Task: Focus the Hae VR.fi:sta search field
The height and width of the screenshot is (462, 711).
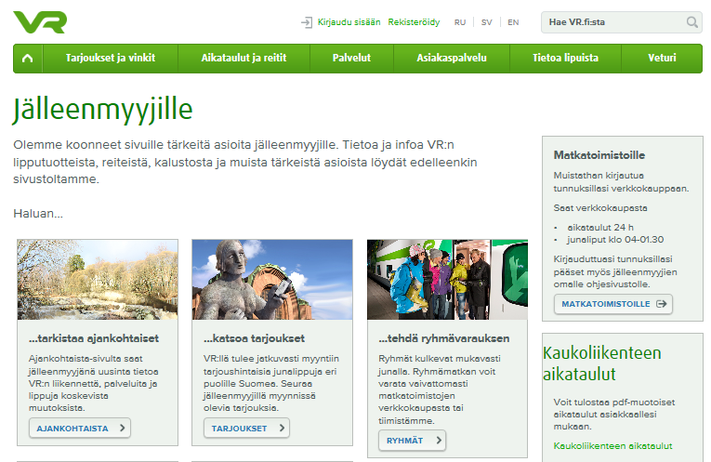Action: (x=621, y=22)
